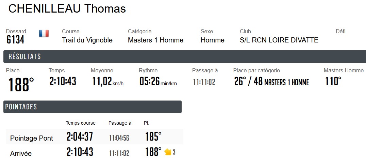
Task: Click the average speed 11,02 km/h
Action: point(107,82)
